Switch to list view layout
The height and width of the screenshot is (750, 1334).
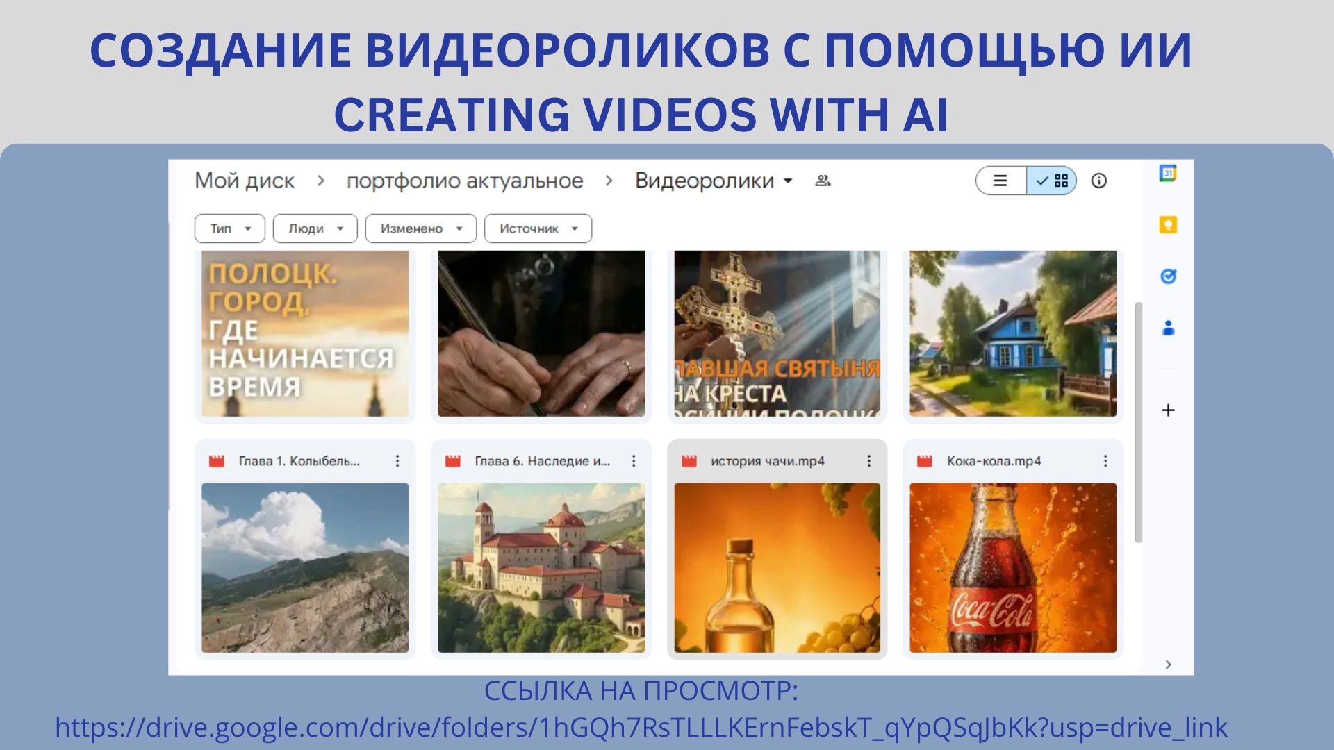coord(1000,181)
